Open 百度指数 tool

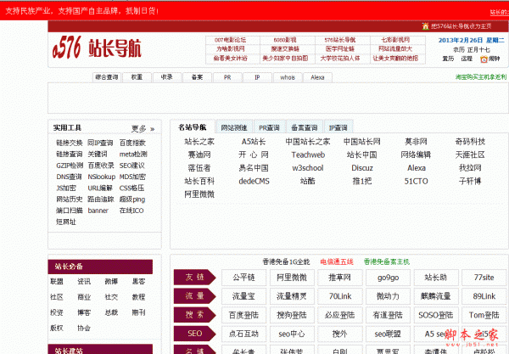[132, 143]
